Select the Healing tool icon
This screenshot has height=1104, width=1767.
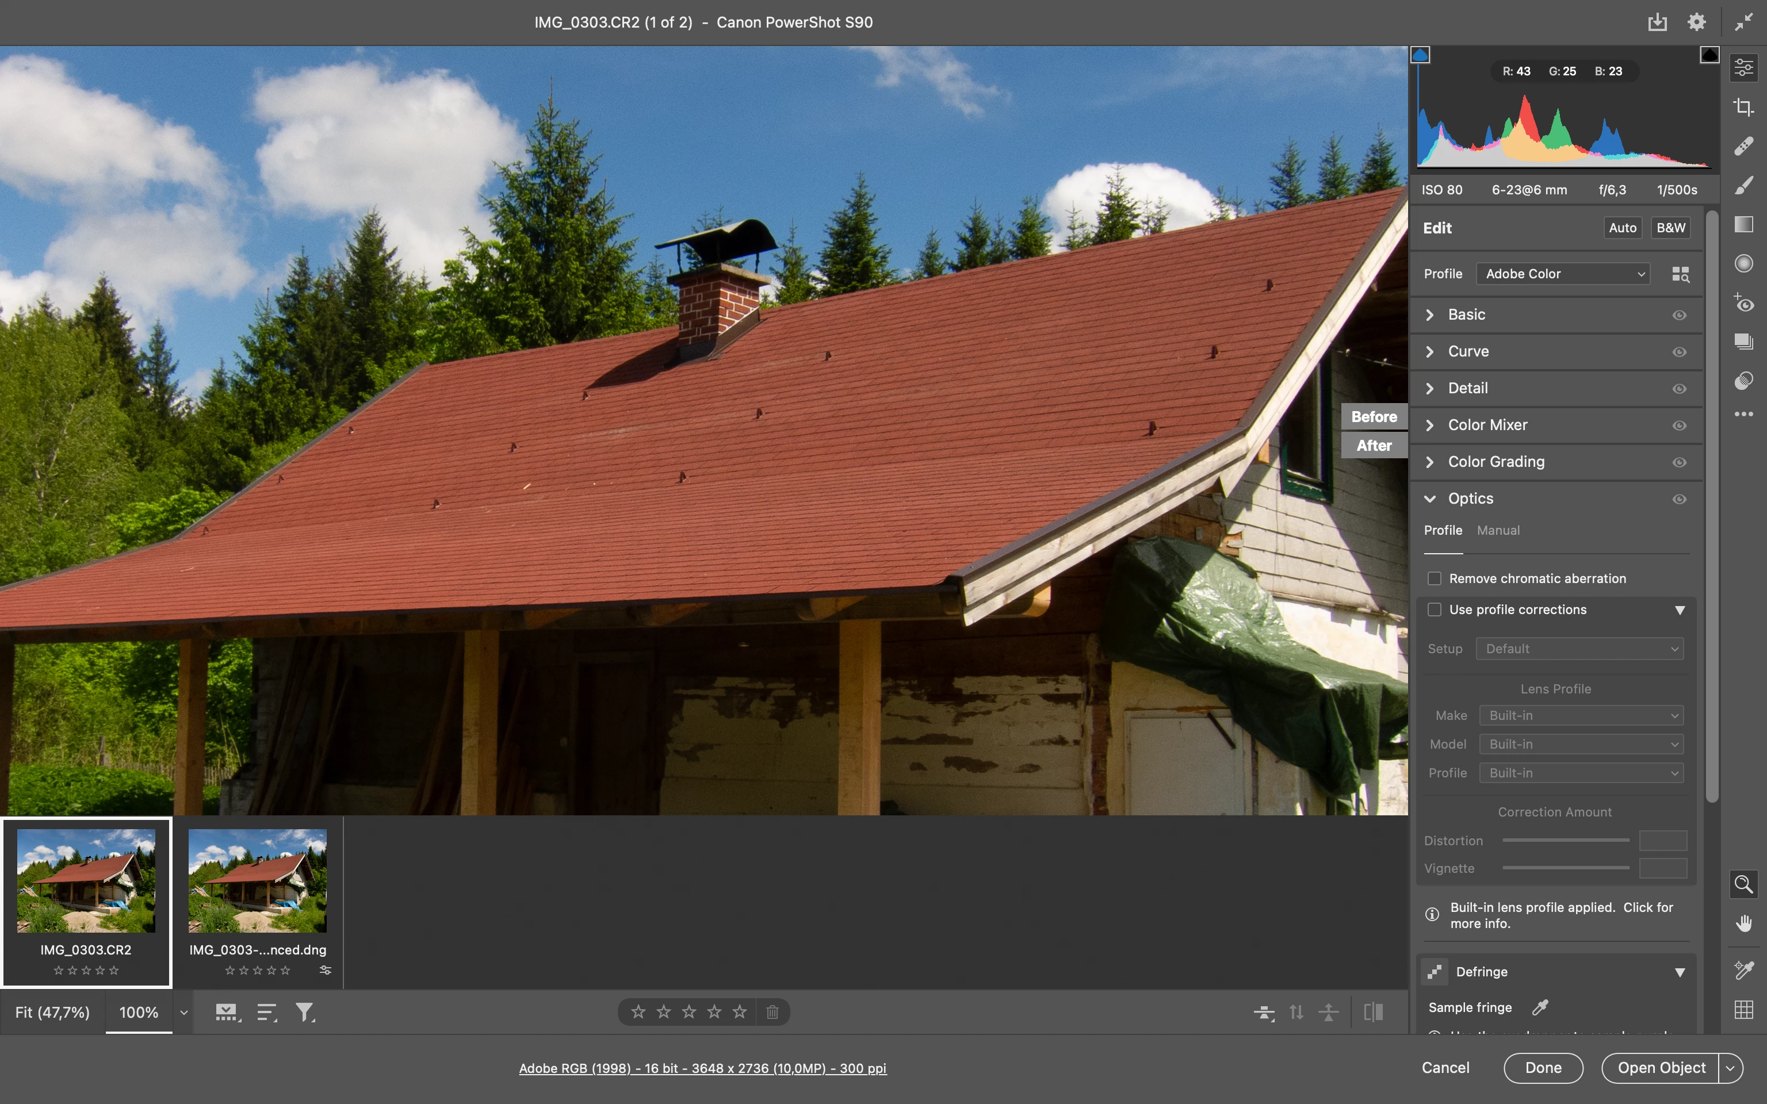[1743, 146]
